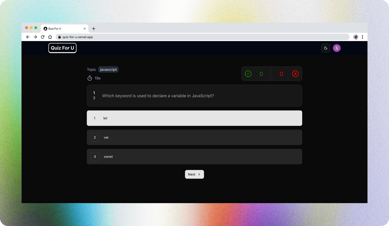Image resolution: width=389 pixels, height=226 pixels.
Task: Click the green checkmark correct-count icon
Action: pos(248,74)
